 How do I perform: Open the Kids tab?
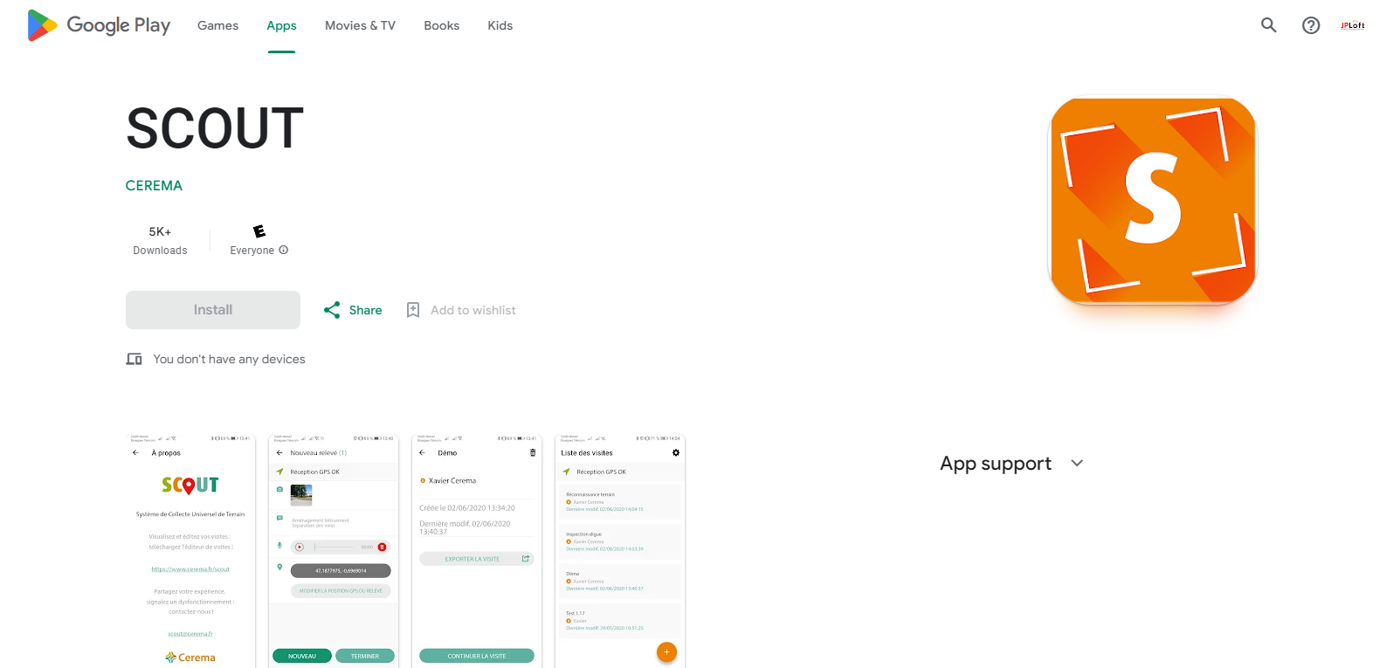[x=500, y=25]
